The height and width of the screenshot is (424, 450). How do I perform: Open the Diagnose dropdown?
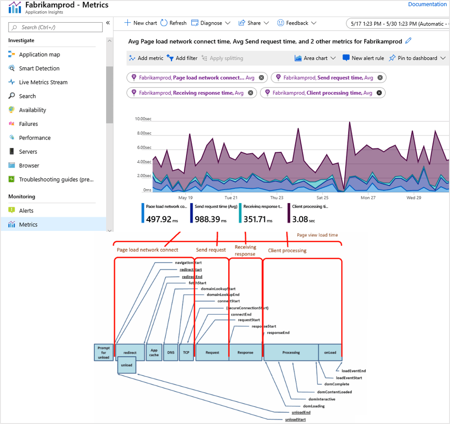click(x=210, y=23)
